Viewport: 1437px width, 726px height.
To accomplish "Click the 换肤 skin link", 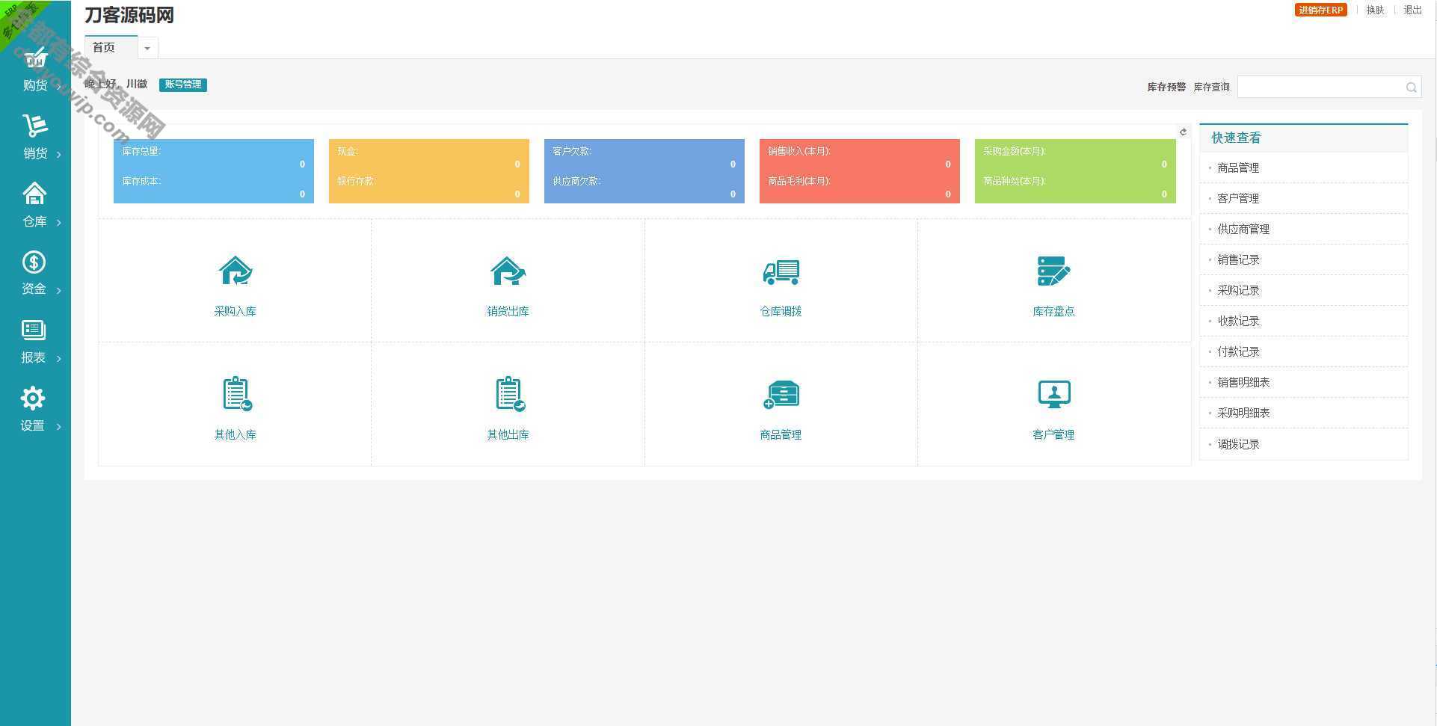I will pos(1375,10).
